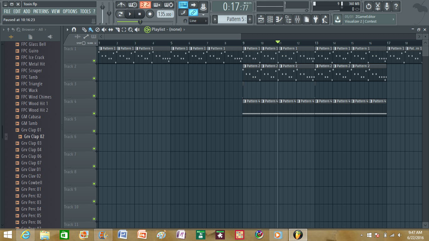Enable wait for input before recording
This screenshot has height=241, width=429.
tap(133, 5)
